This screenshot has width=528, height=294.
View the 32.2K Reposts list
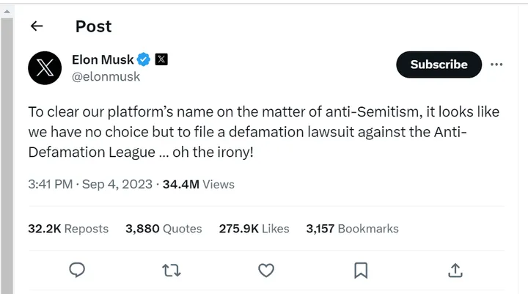click(68, 229)
